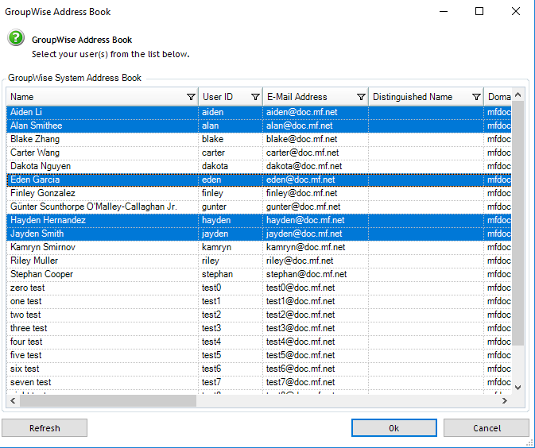Confirm selection with the Ok button
The width and height of the screenshot is (535, 448).
(393, 428)
